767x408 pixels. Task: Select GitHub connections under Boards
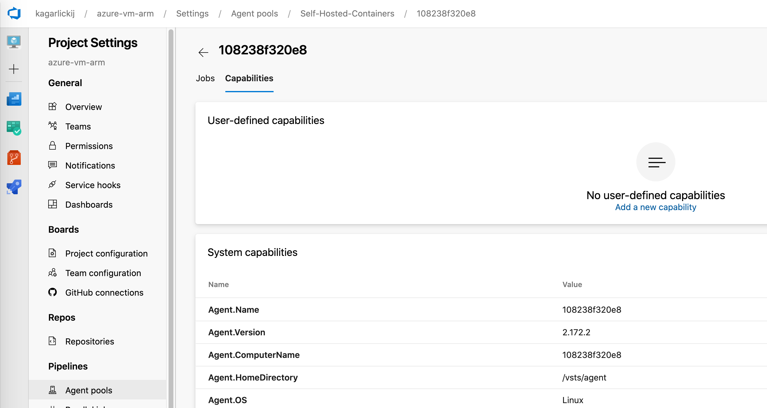pos(104,293)
